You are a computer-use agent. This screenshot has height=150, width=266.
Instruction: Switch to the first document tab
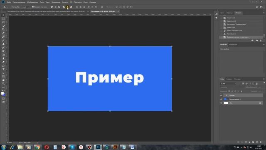tap(47, 11)
